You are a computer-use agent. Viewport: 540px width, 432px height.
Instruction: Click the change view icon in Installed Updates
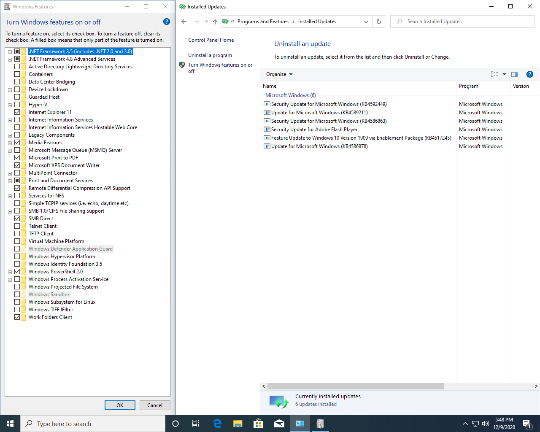(494, 74)
